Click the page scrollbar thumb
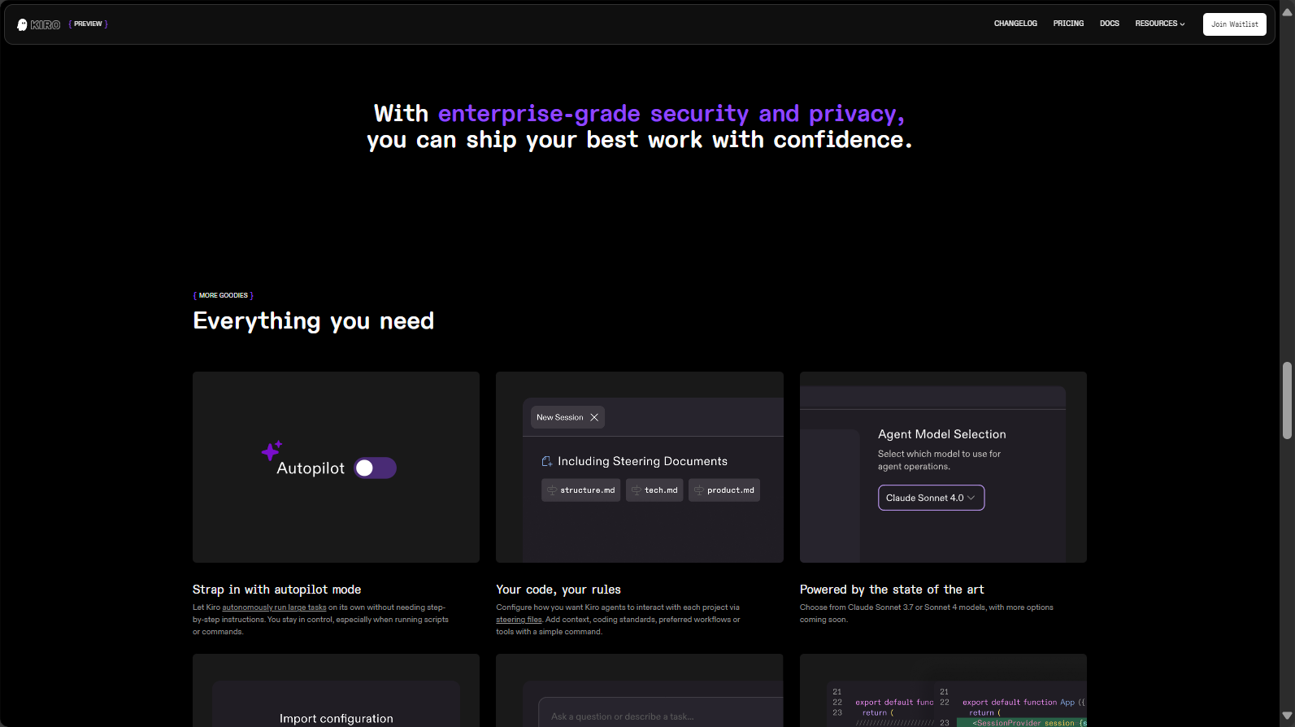The height and width of the screenshot is (727, 1295). click(1287, 400)
